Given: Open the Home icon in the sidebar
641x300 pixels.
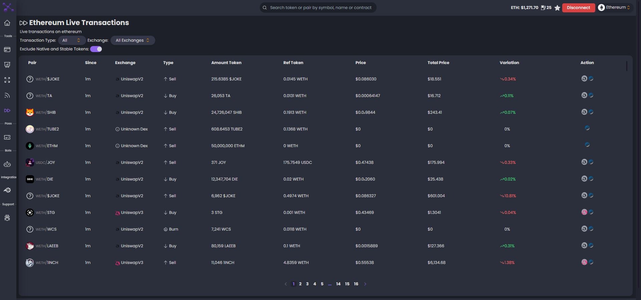Looking at the screenshot, I should [7, 23].
